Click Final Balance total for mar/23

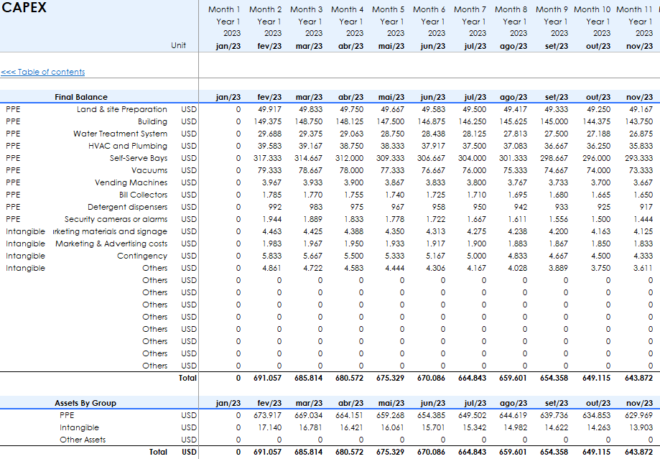pos(309,377)
